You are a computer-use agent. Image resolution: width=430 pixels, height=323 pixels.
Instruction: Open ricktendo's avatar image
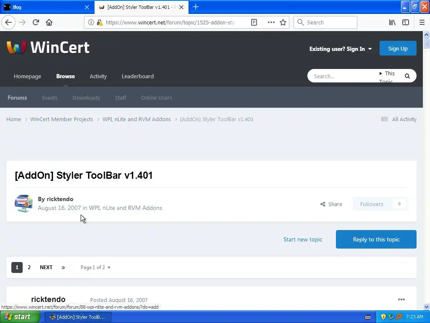click(24, 204)
